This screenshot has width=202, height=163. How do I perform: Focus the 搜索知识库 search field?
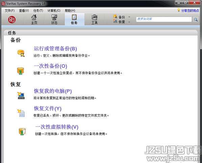[x=164, y=19]
